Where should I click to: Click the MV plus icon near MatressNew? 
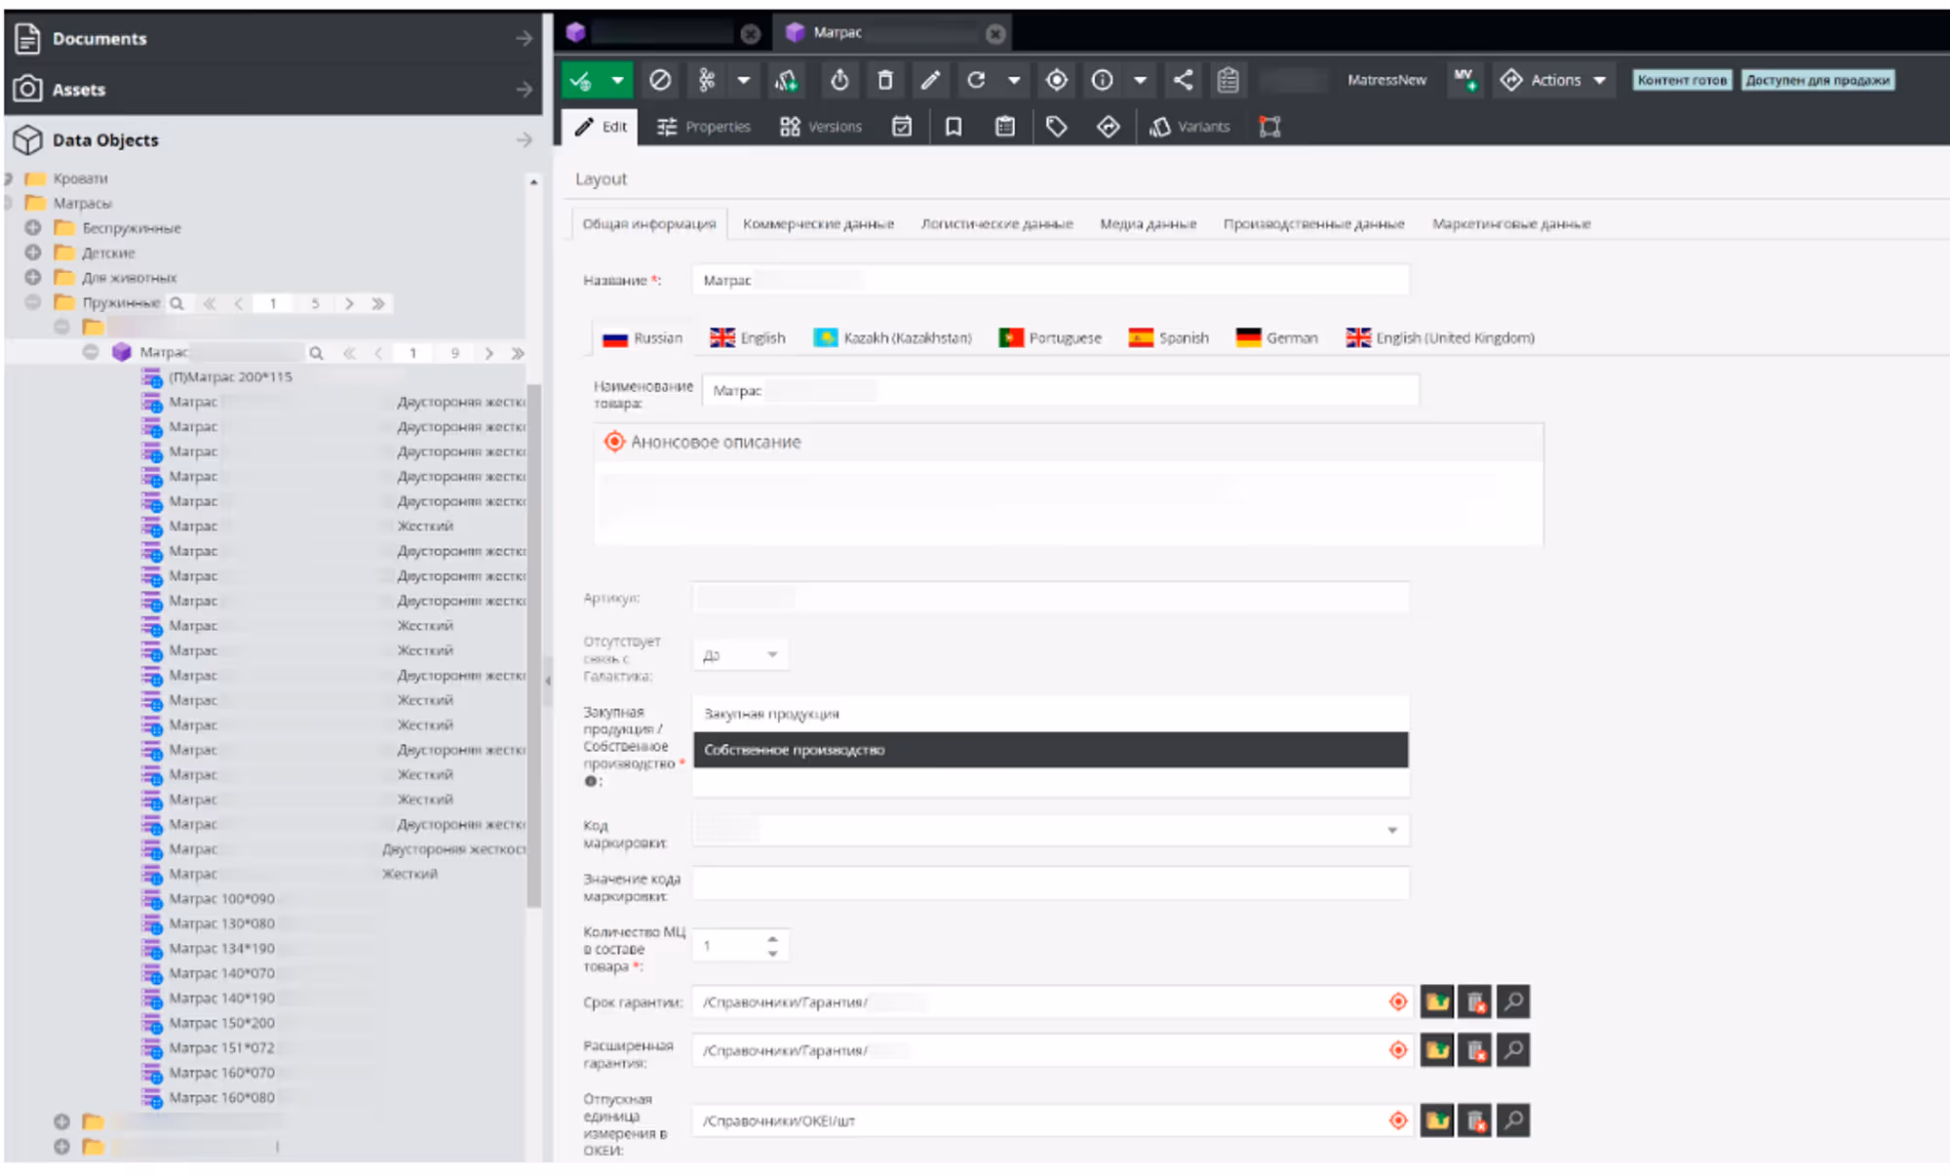point(1464,80)
